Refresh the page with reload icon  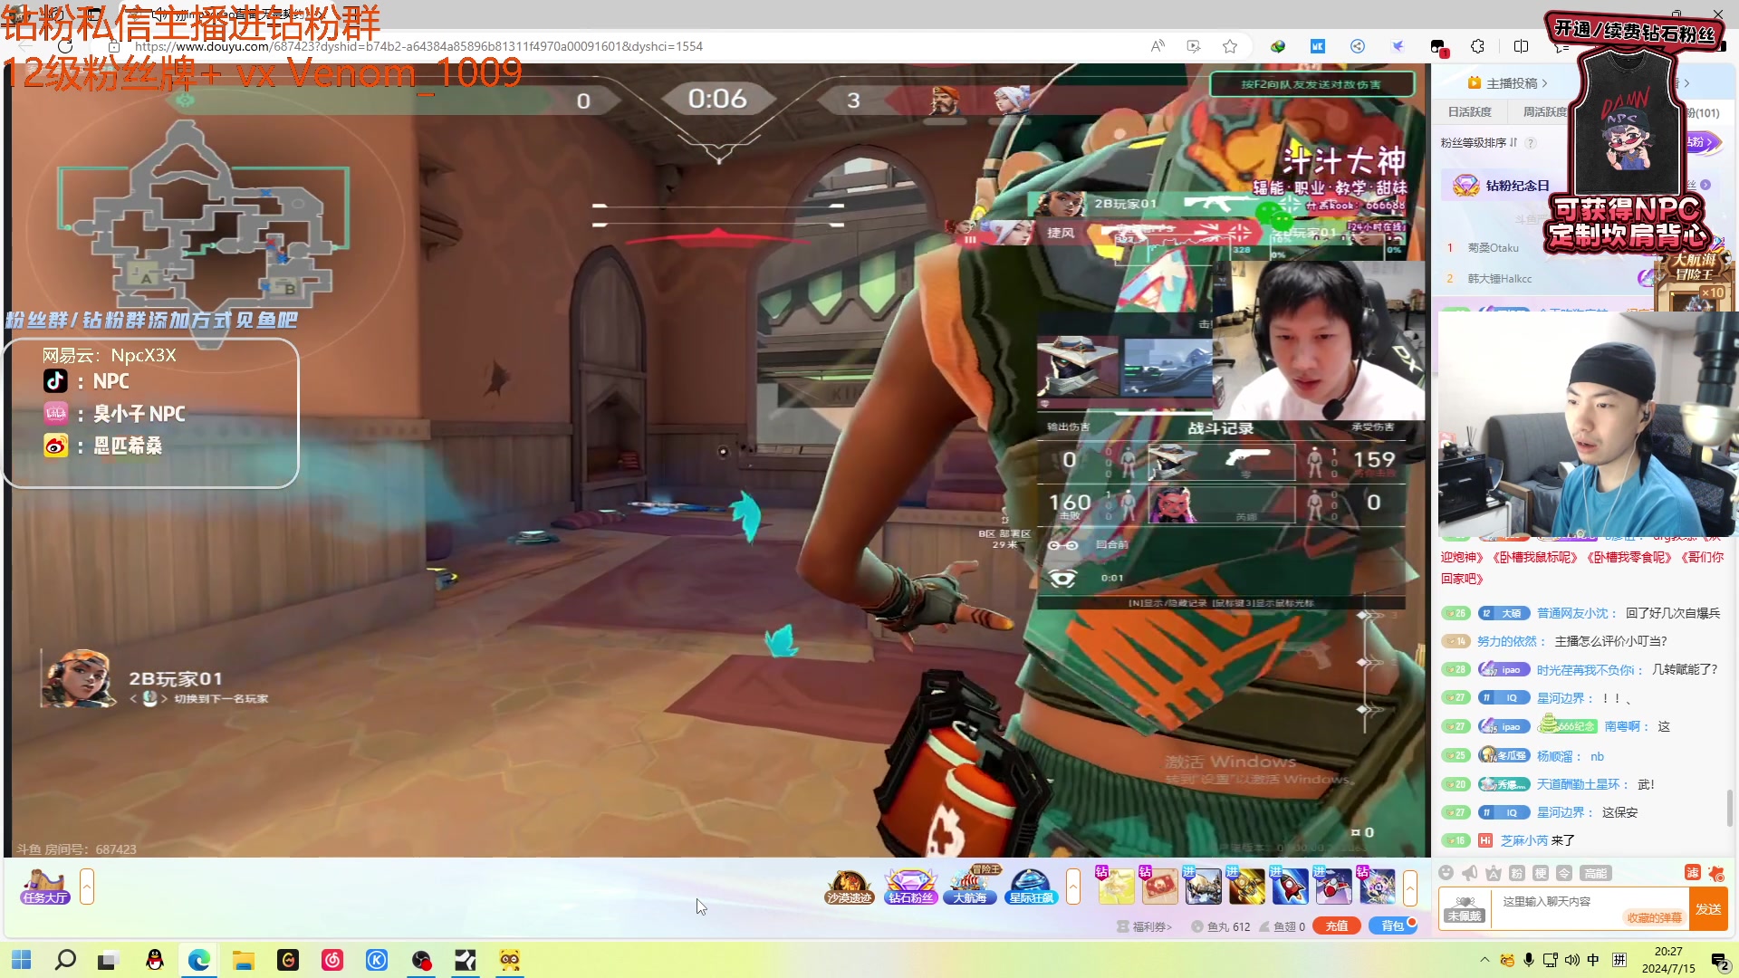tap(65, 46)
